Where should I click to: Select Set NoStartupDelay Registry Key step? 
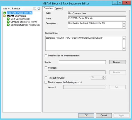[25, 25]
